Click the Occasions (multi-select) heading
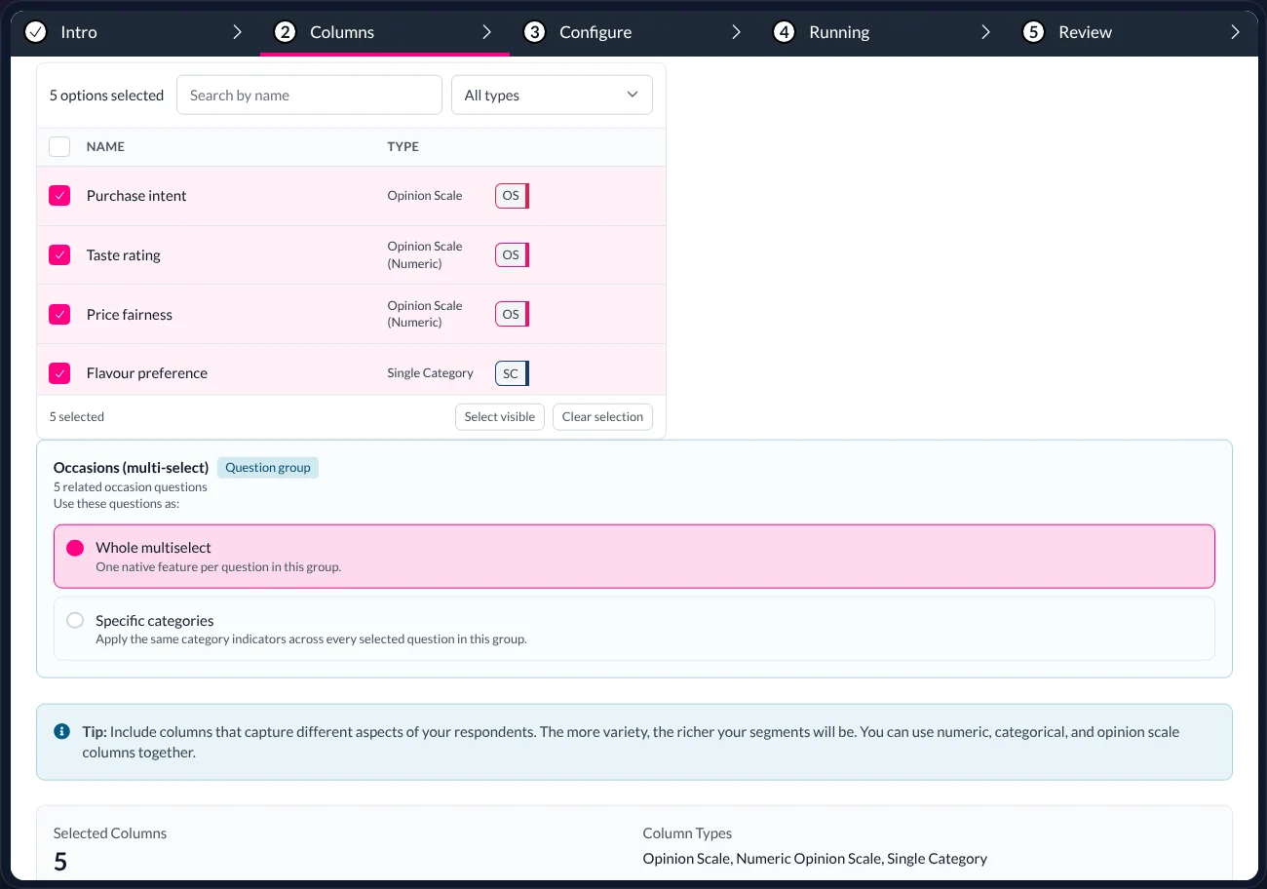Viewport: 1267px width, 889px height. [132, 468]
